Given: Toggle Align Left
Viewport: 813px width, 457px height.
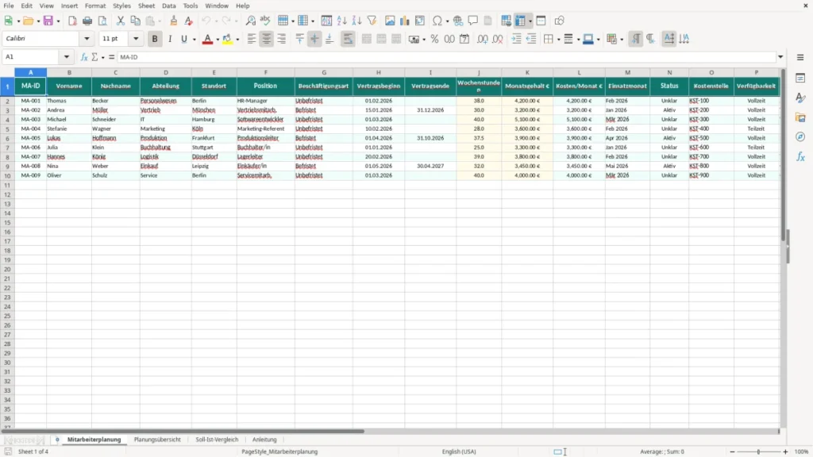Looking at the screenshot, I should [252, 39].
